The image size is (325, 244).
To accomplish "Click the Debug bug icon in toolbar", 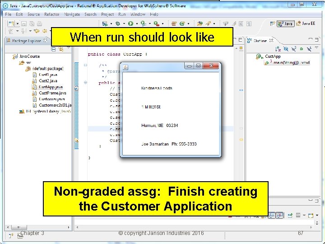I will (118, 23).
